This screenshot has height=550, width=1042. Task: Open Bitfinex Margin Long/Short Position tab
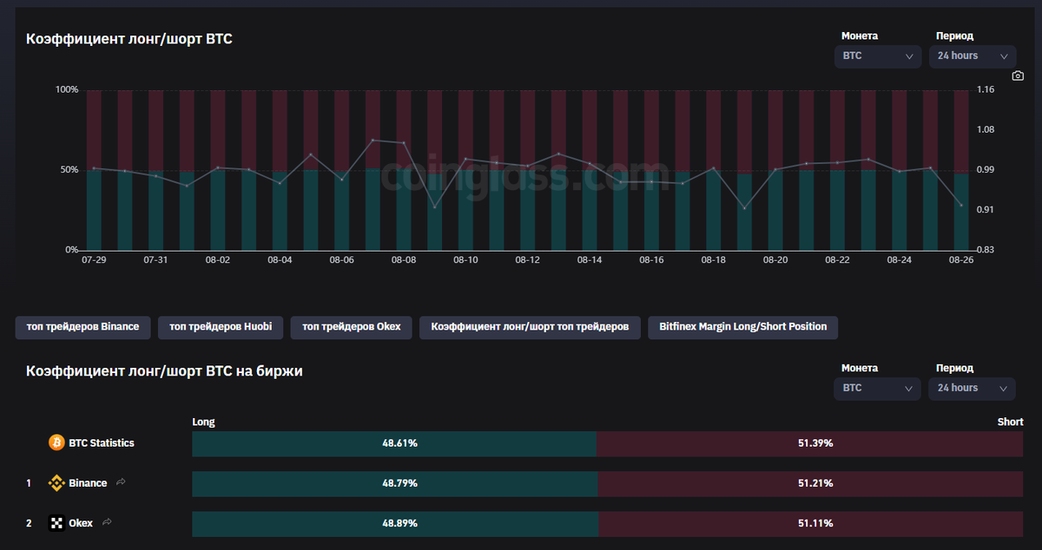(743, 327)
